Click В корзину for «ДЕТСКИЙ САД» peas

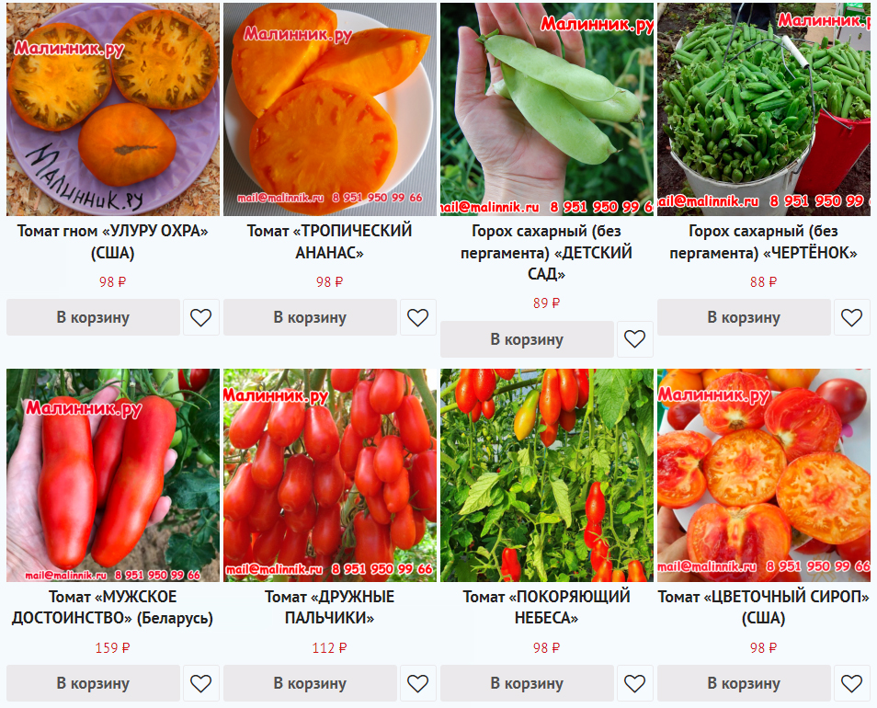click(527, 339)
